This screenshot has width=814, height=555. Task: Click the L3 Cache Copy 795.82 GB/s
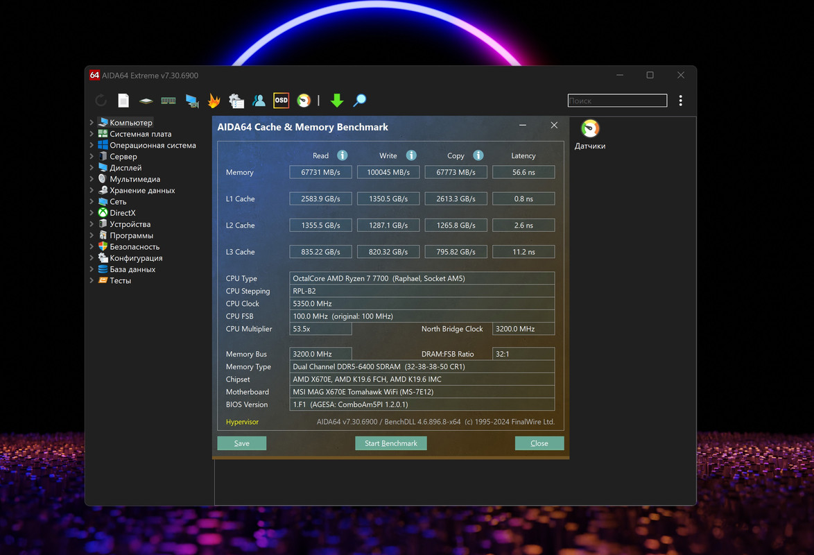coord(456,252)
